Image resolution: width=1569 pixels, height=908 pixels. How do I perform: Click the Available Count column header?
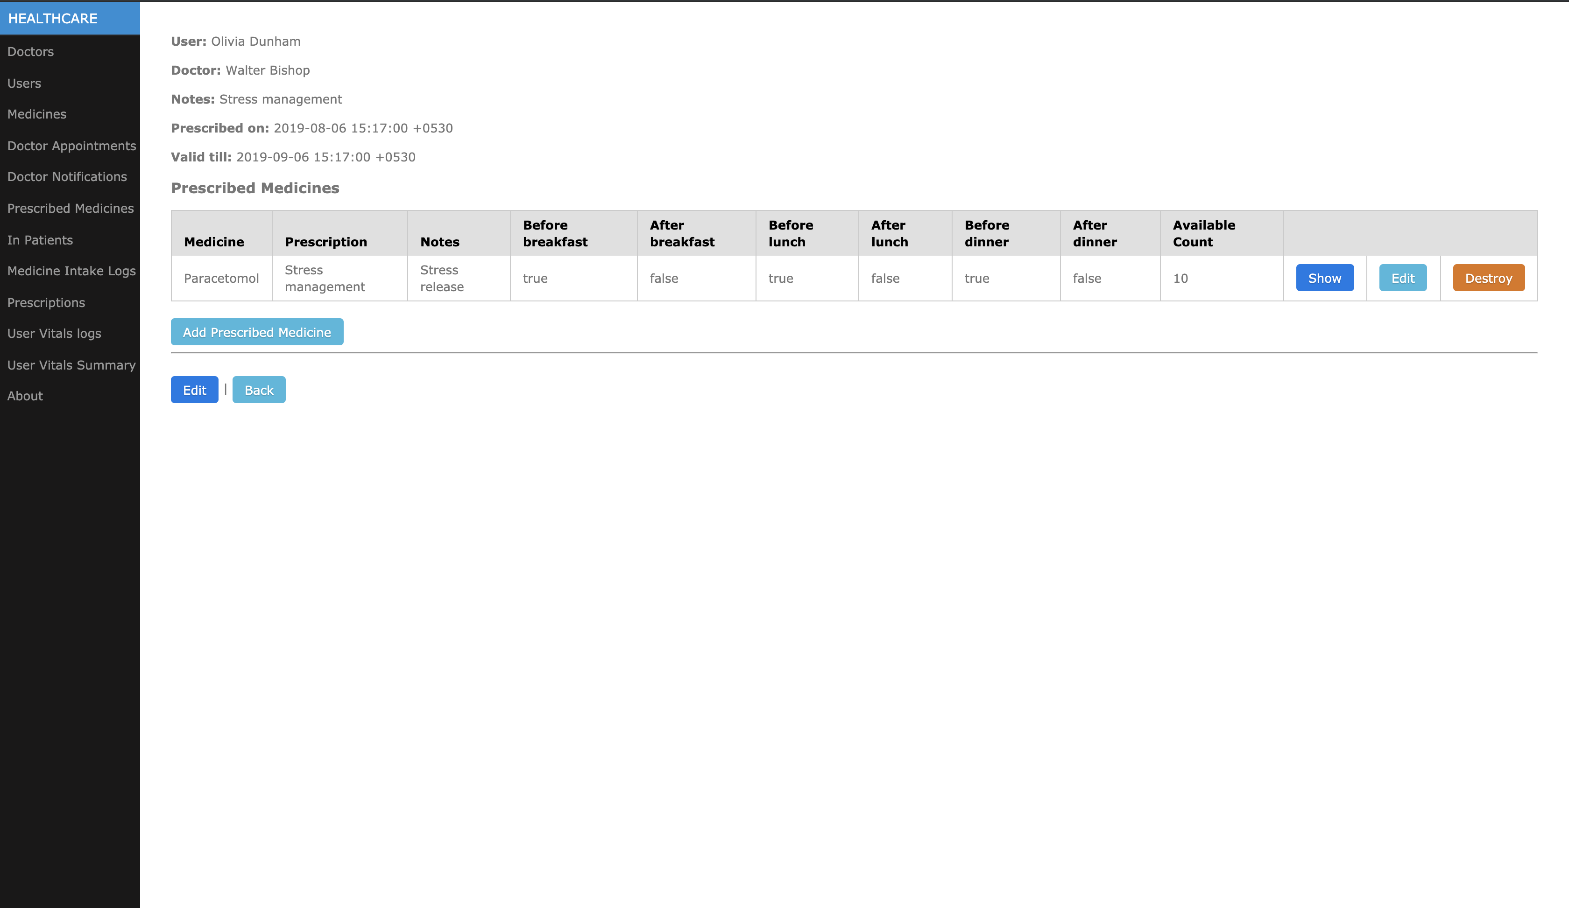tap(1203, 233)
